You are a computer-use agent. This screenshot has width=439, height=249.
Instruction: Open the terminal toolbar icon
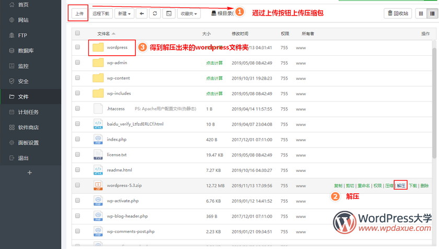(x=169, y=14)
